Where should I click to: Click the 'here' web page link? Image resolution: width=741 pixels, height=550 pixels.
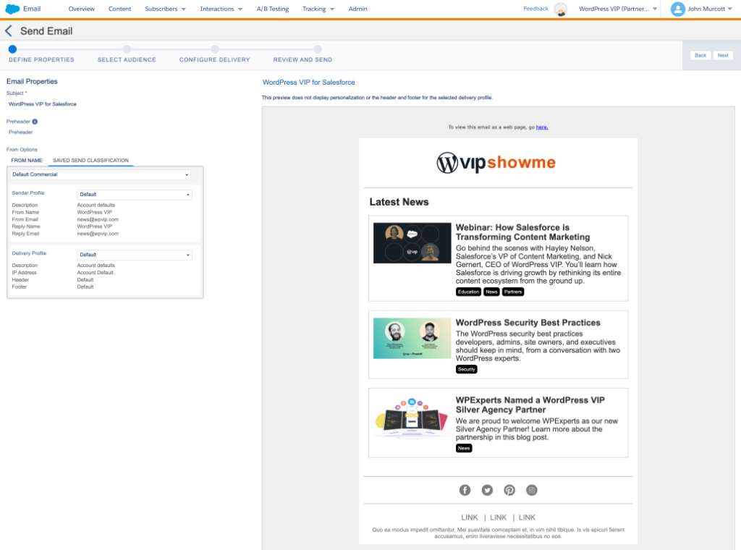coord(542,127)
